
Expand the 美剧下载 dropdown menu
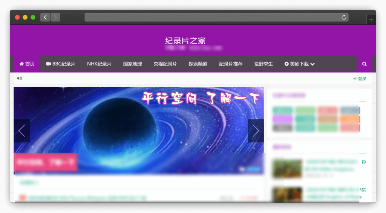point(300,64)
